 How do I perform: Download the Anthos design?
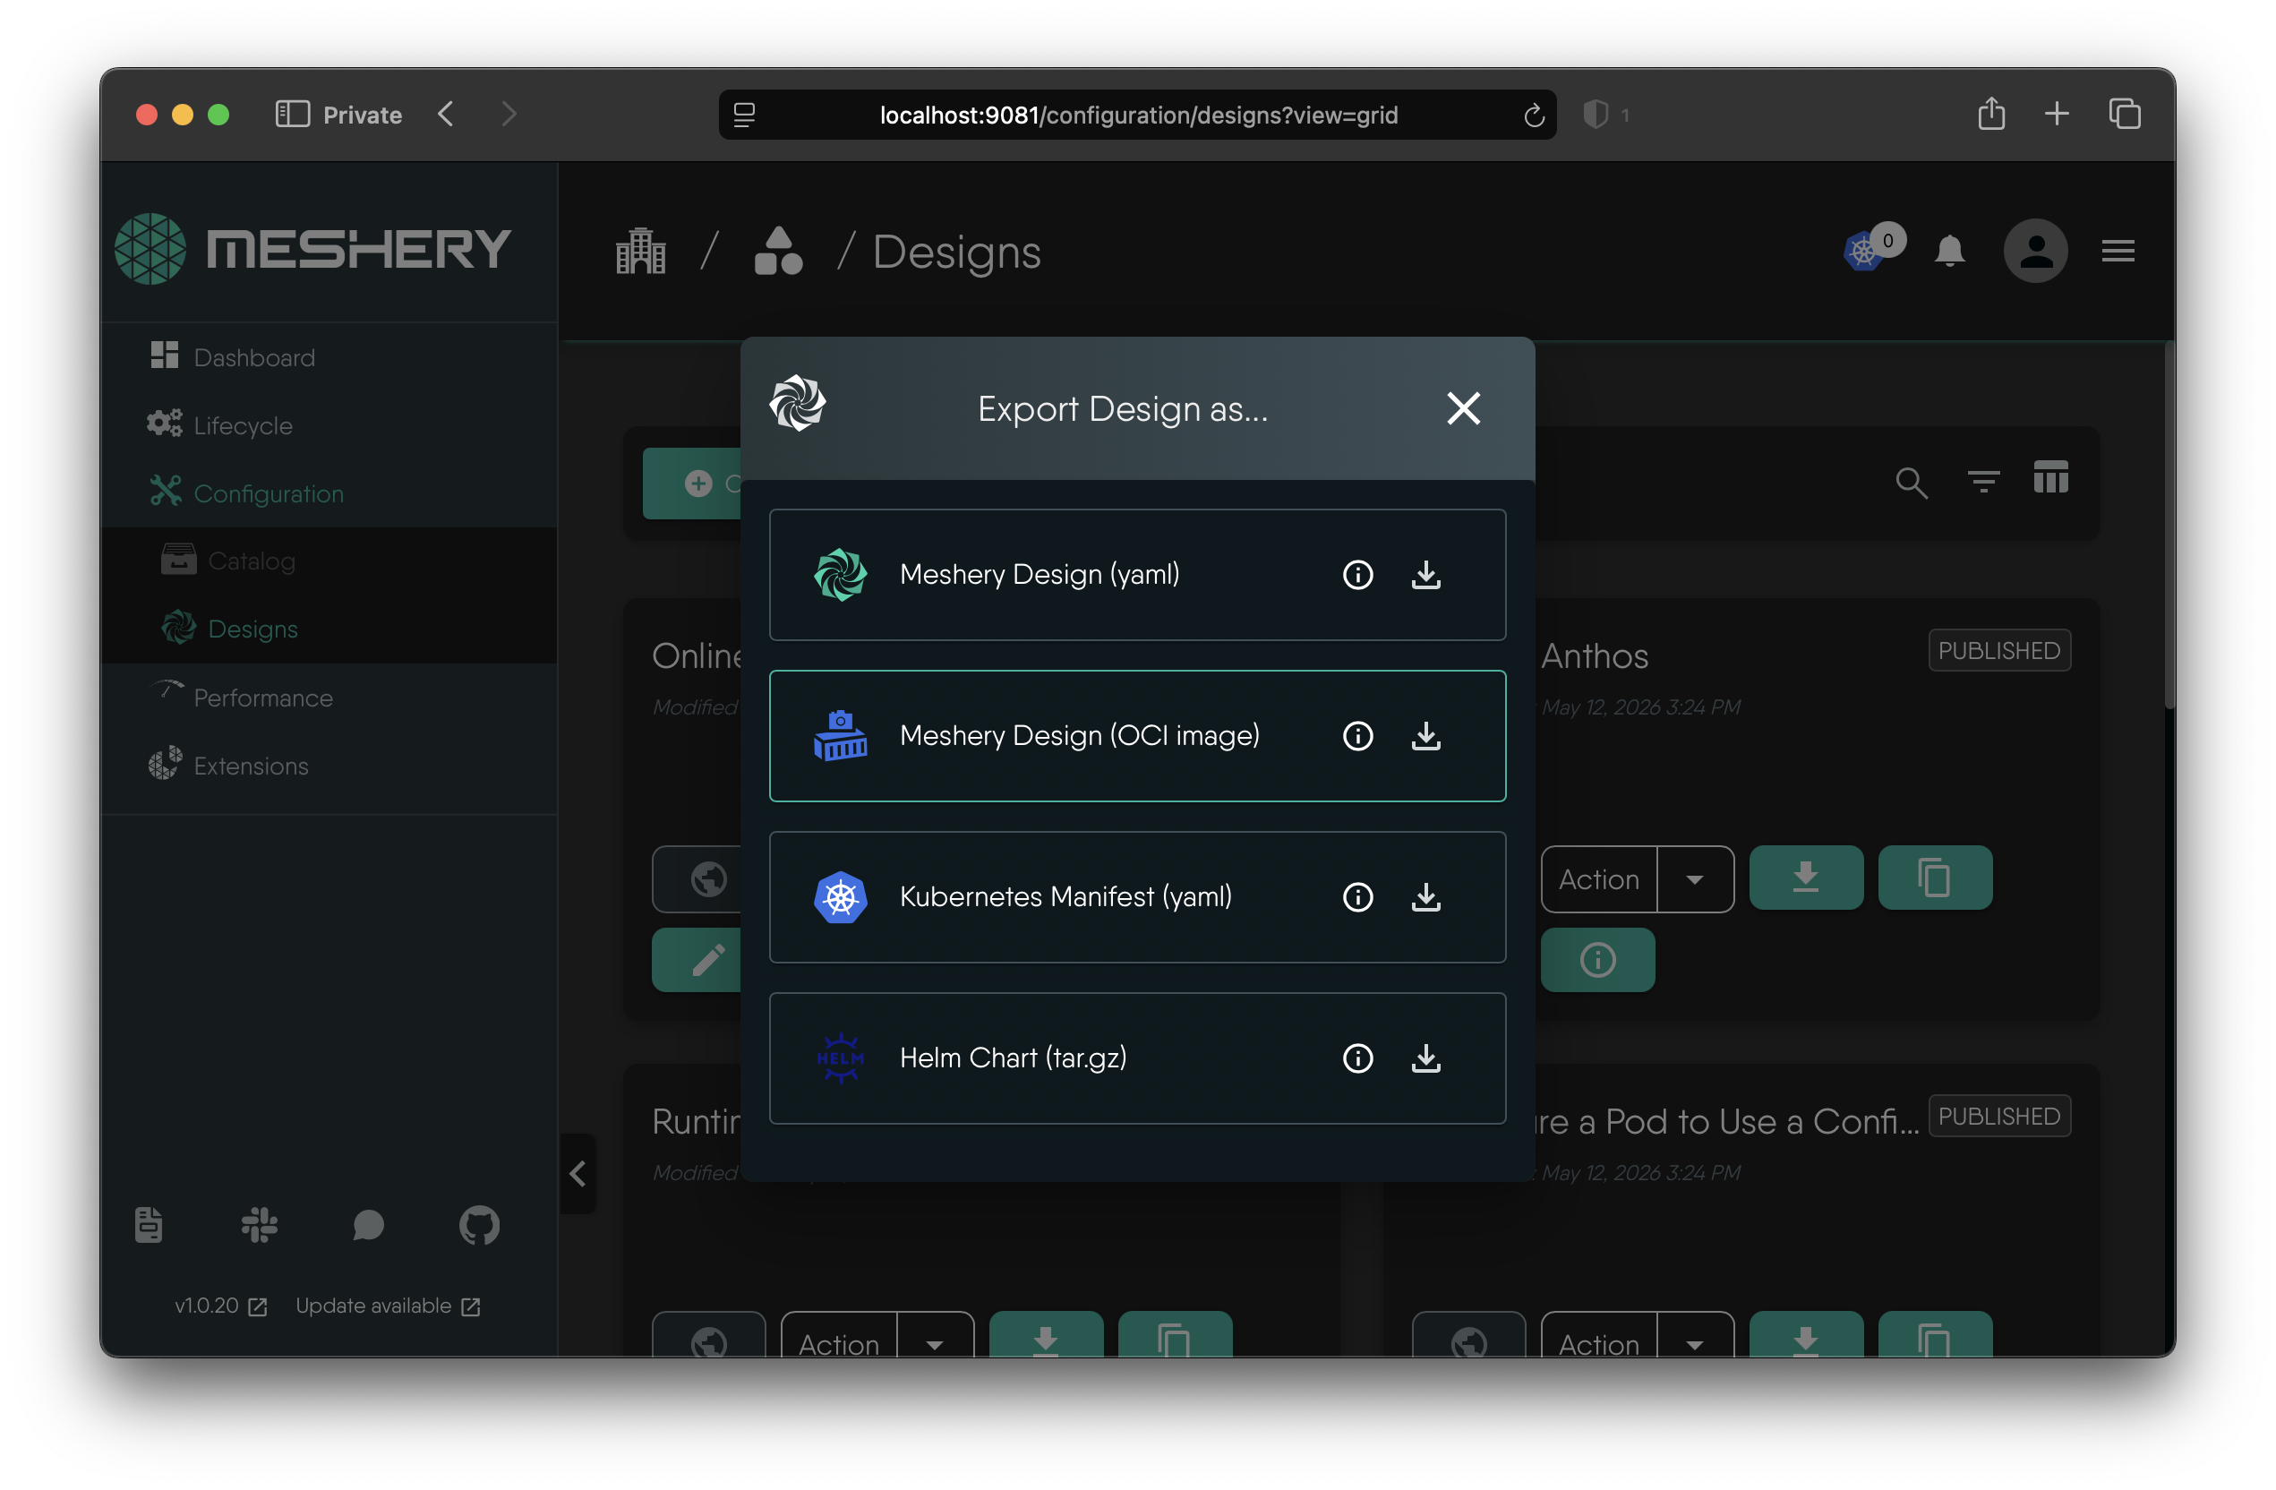click(1806, 877)
